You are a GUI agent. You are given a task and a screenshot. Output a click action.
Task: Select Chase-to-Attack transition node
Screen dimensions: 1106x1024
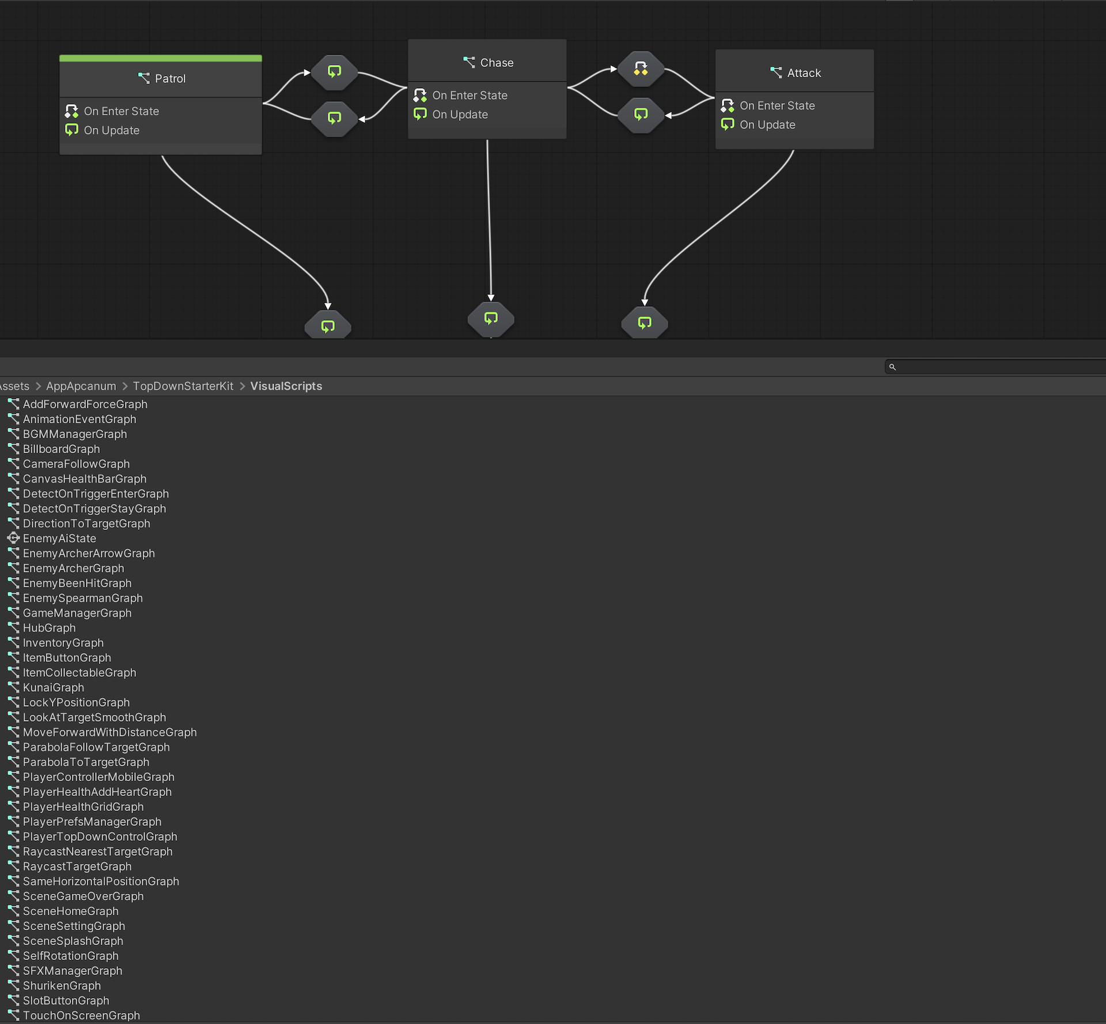pyautogui.click(x=641, y=69)
